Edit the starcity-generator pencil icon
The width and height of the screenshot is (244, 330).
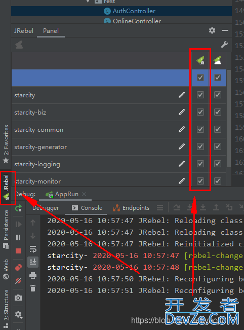pos(182,146)
